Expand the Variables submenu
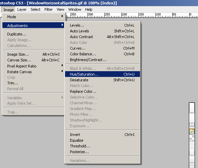 pyautogui.click(x=33, y=97)
